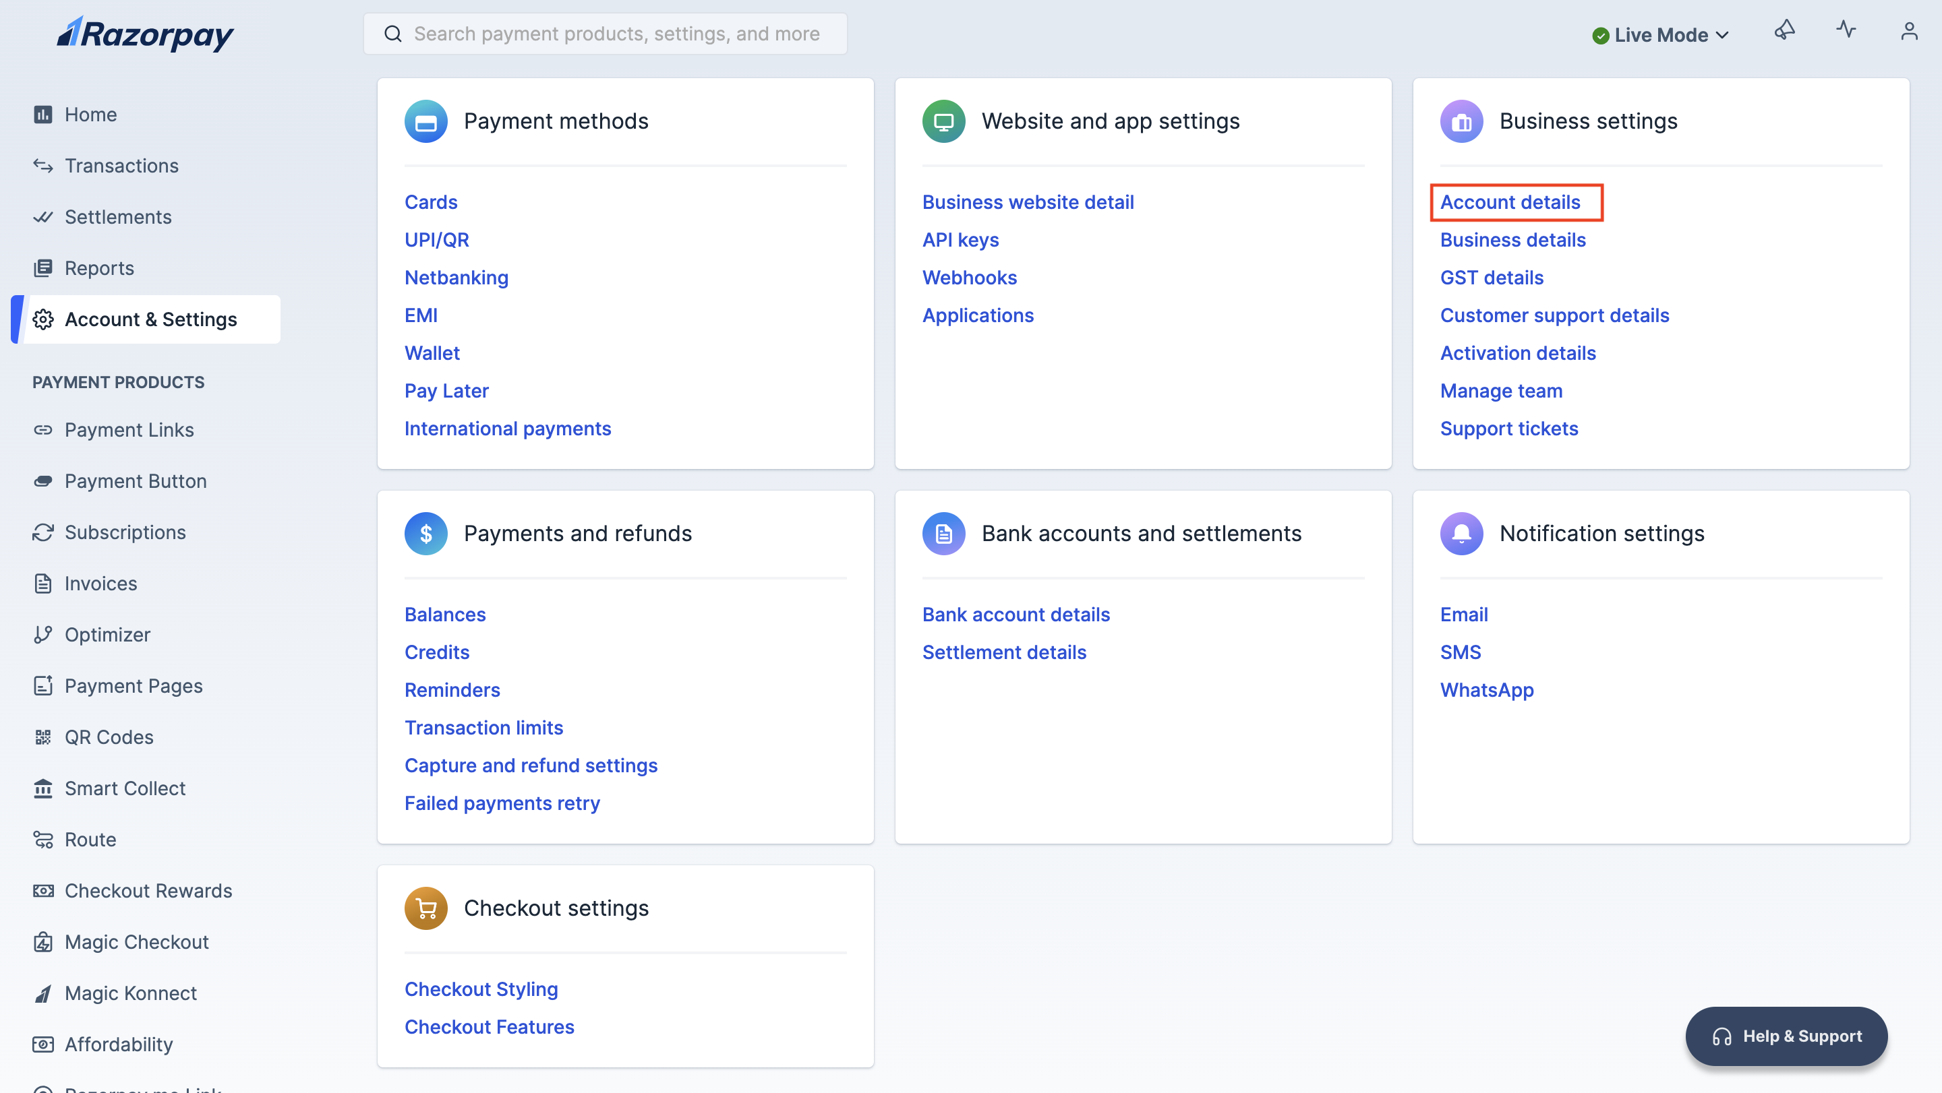The image size is (1942, 1093).
Task: Open the UPI/QR settings link
Action: [x=437, y=241]
